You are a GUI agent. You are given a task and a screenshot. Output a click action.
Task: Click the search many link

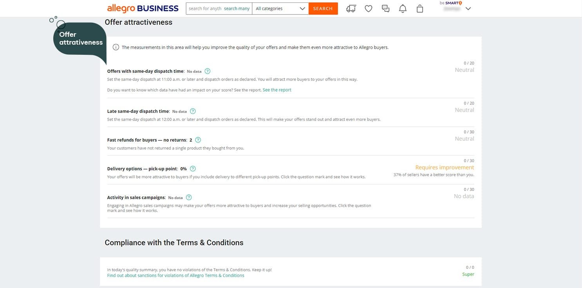[x=237, y=9]
